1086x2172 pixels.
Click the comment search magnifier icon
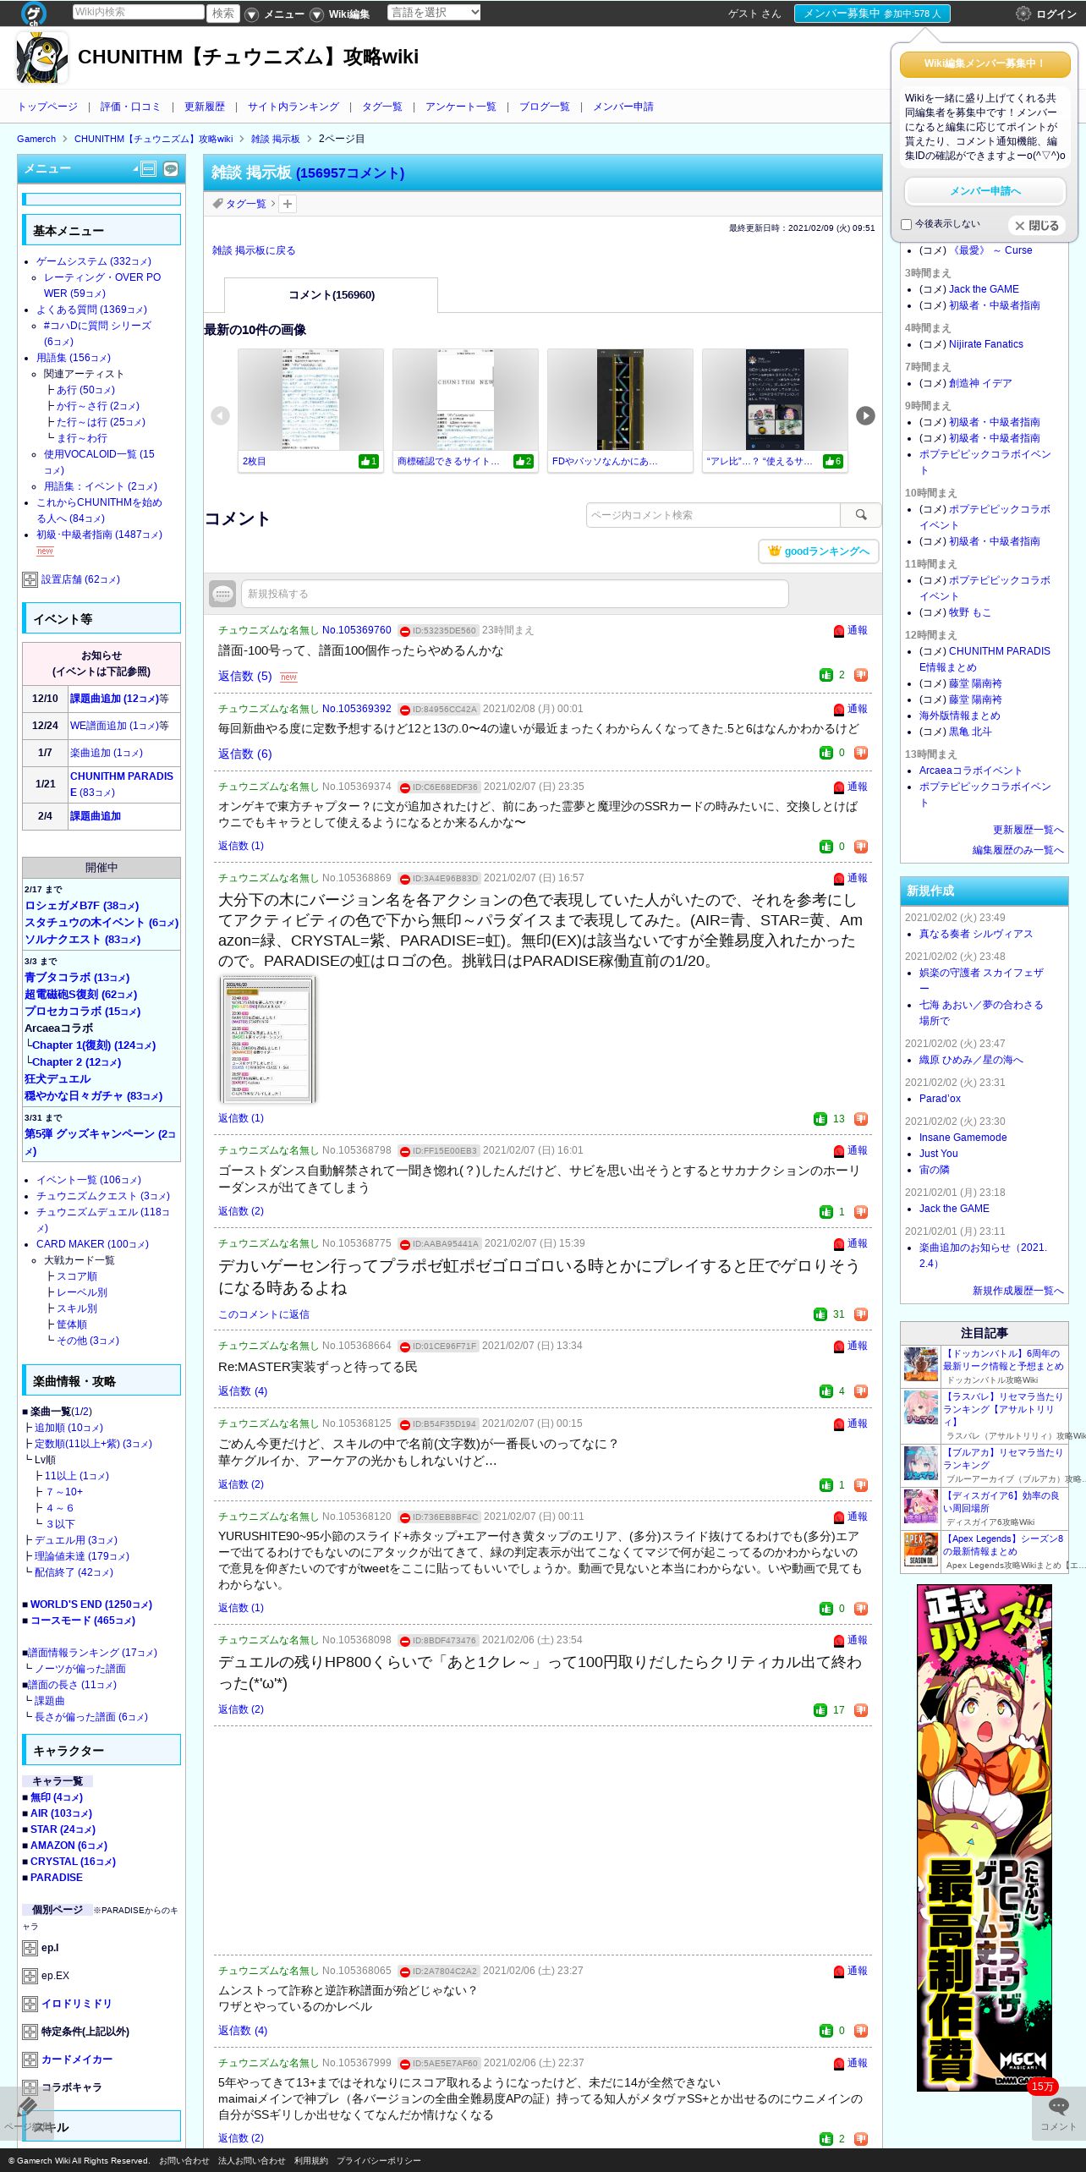point(861,515)
